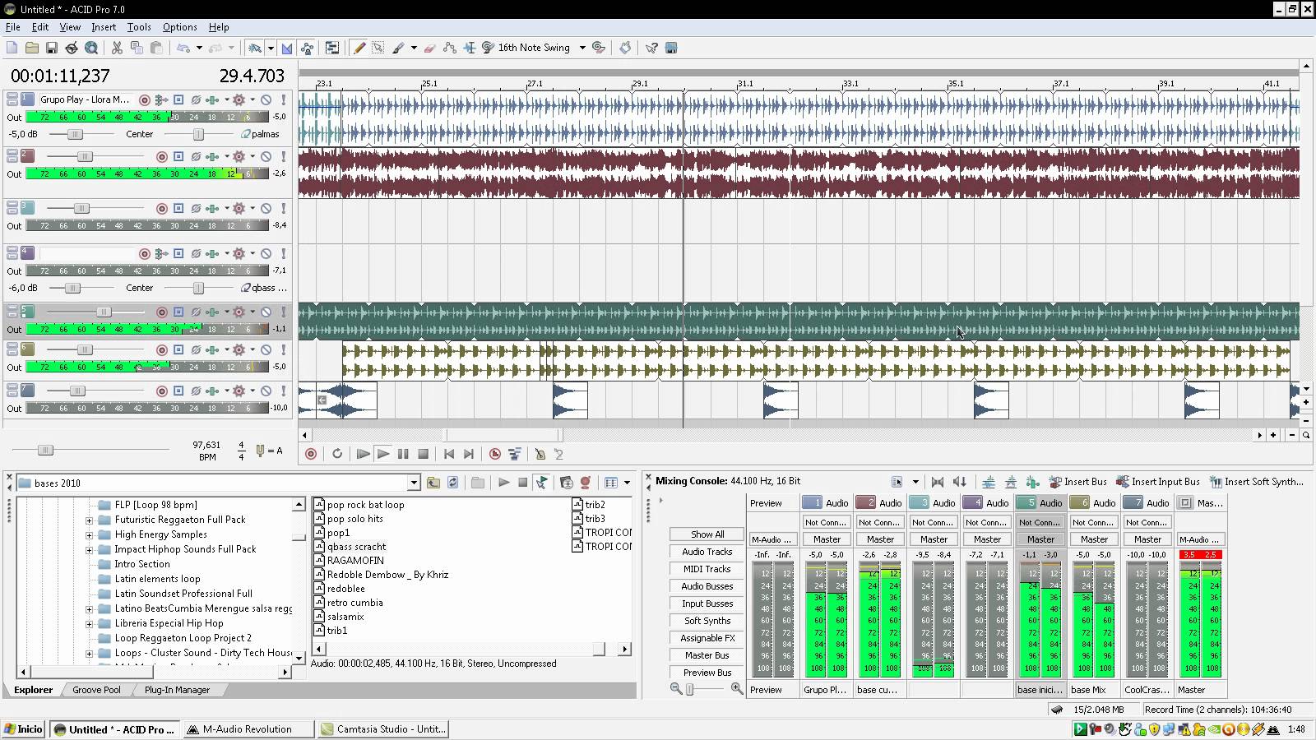Open the Insert menu

tap(104, 27)
